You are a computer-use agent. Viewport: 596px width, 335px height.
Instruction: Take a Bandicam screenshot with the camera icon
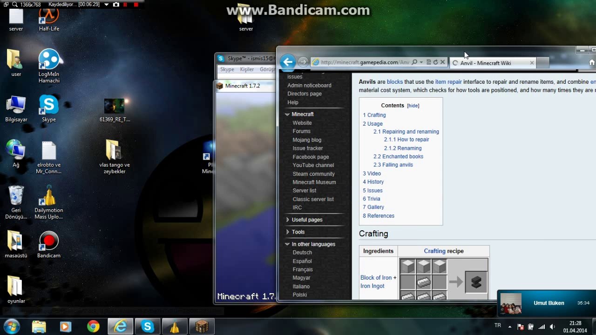coord(116,5)
